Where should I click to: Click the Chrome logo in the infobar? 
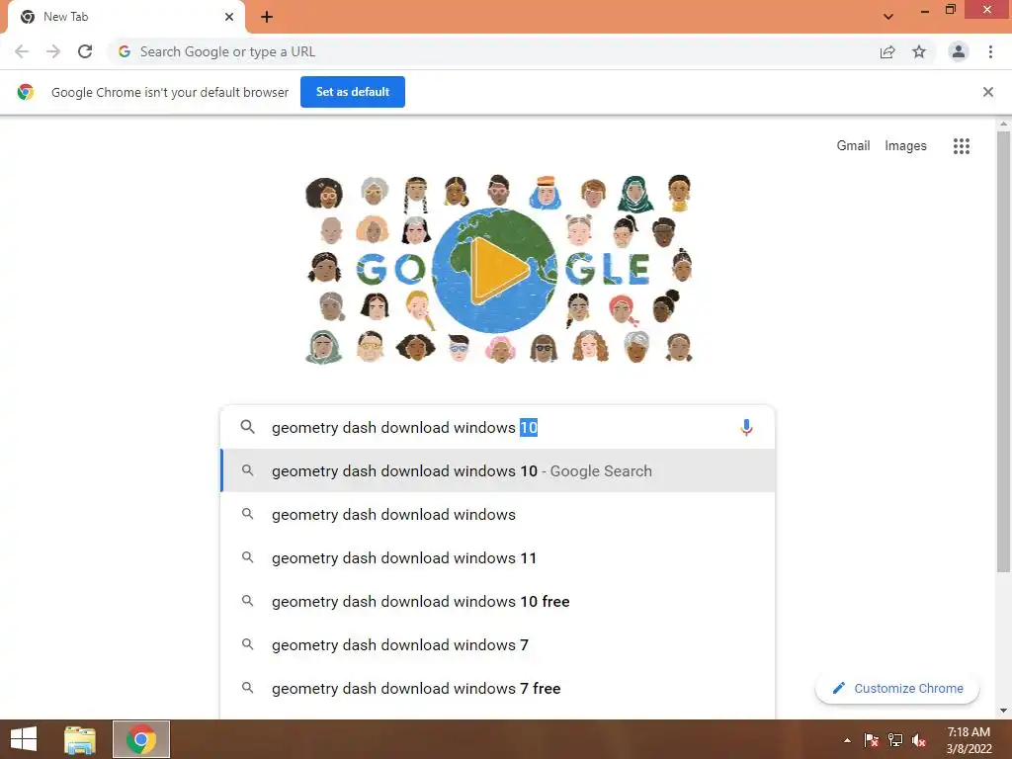25,92
